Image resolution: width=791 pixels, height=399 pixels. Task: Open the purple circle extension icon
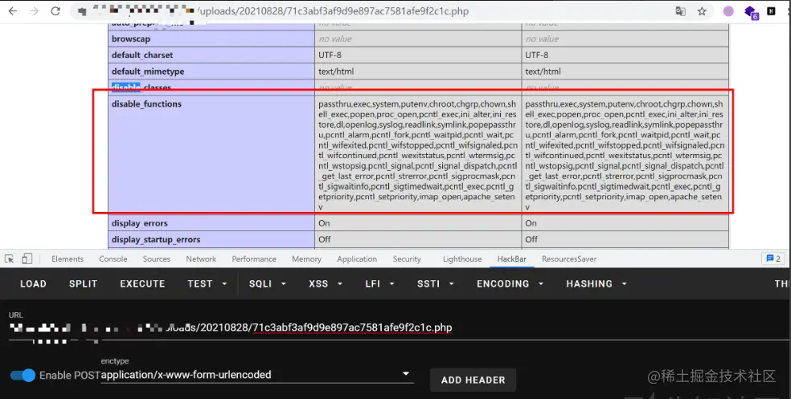728,11
